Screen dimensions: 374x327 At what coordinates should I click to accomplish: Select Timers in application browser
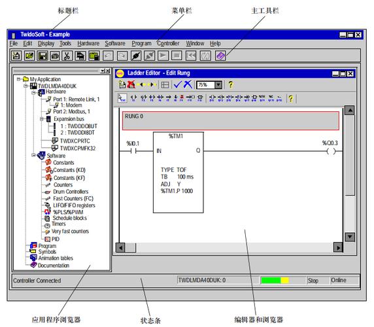point(59,224)
